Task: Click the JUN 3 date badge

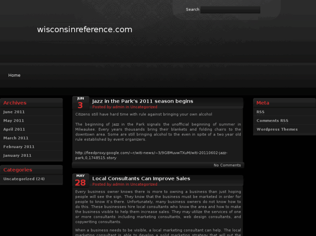Action: 80,103
